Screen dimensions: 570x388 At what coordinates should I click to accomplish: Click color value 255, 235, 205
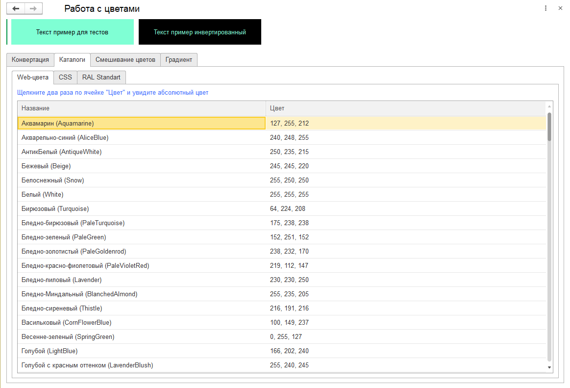pos(289,294)
